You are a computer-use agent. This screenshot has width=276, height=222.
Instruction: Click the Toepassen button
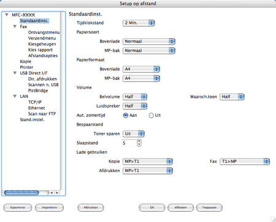(x=209, y=208)
